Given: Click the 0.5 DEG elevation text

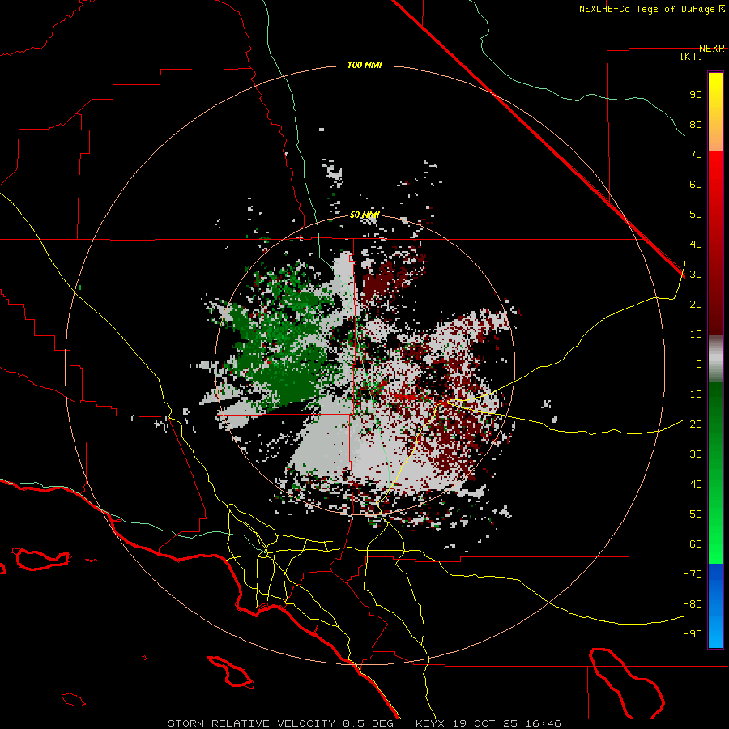Looking at the screenshot, I should click(x=369, y=723).
